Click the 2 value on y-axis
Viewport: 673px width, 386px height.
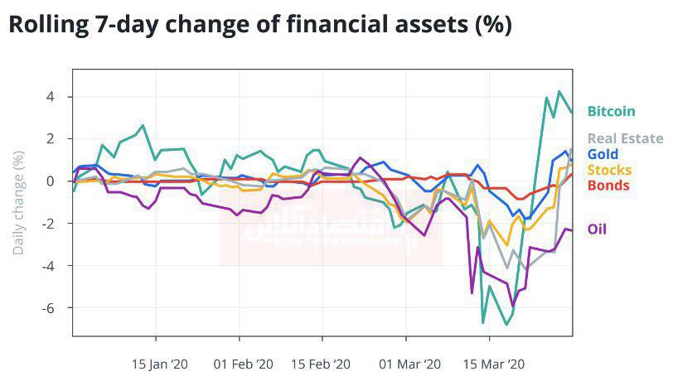[51, 139]
